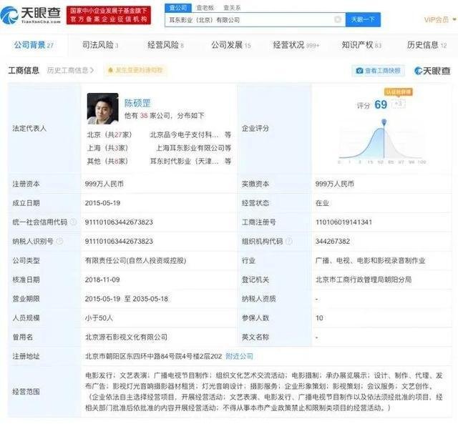Viewport: 458px width, 429px height.
Task: Open 陈硕罡 profile link
Action: [137, 103]
